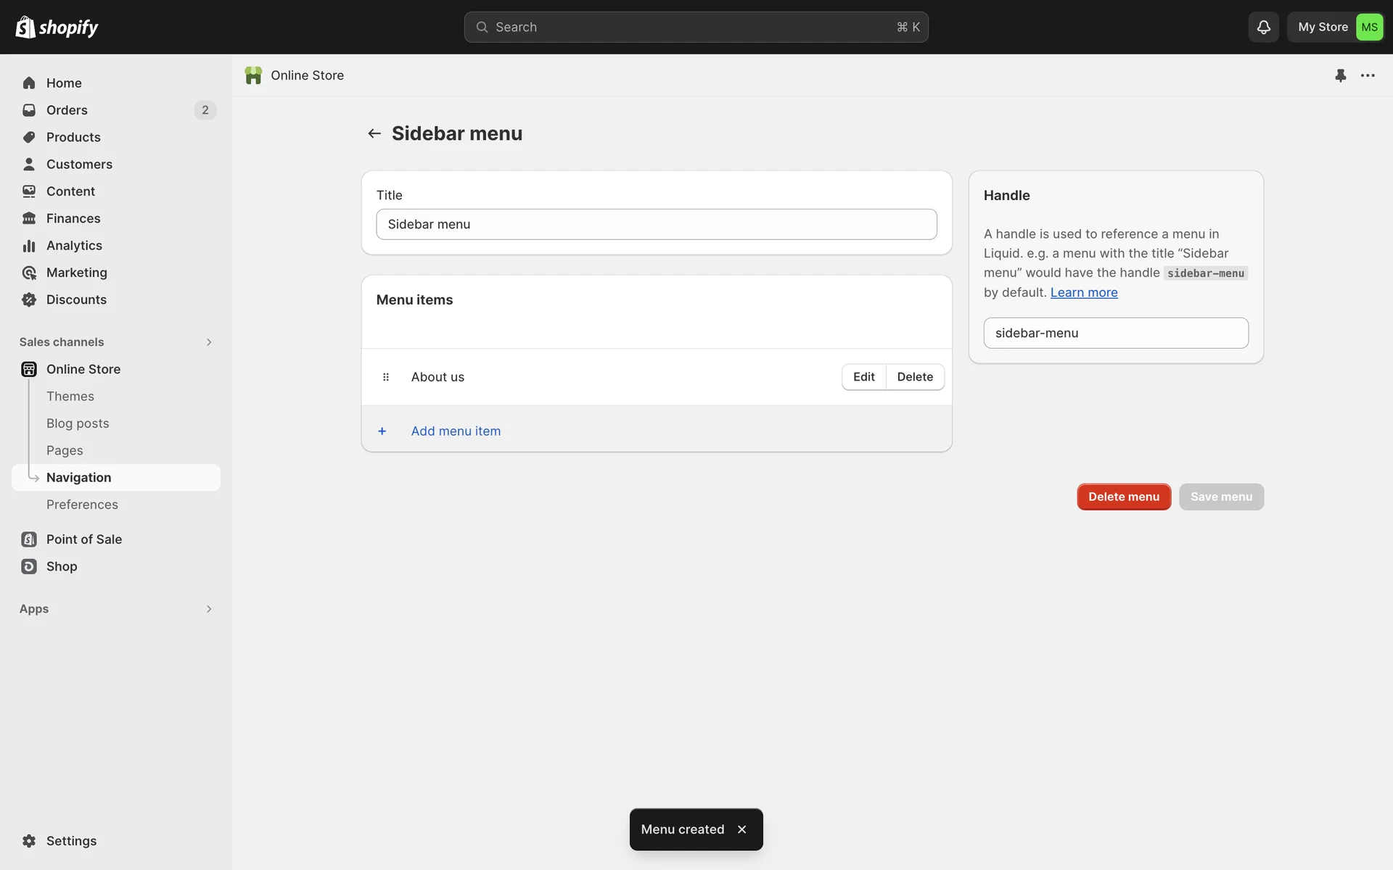The height and width of the screenshot is (870, 1393).
Task: Click the Shopify logo
Action: pyautogui.click(x=57, y=27)
